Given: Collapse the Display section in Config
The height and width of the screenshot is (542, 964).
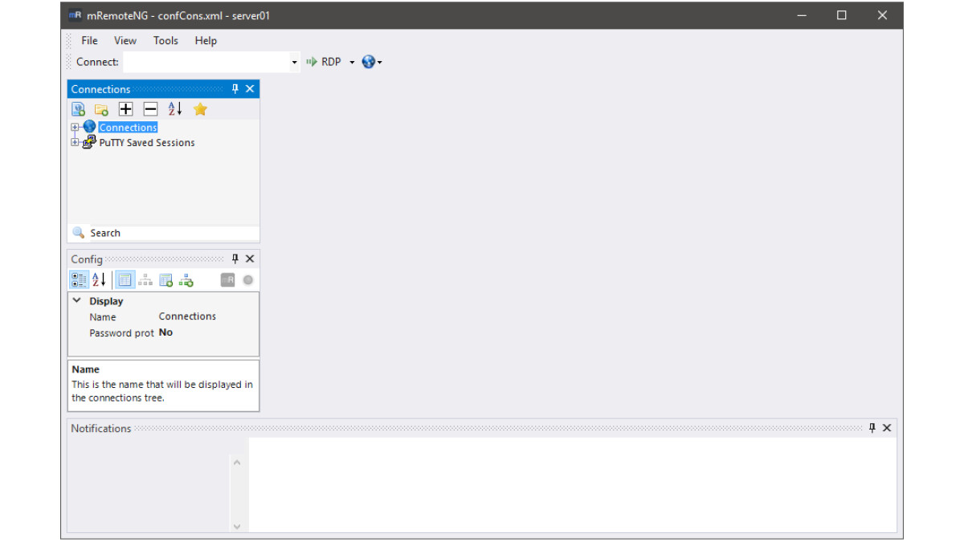Looking at the screenshot, I should [77, 301].
